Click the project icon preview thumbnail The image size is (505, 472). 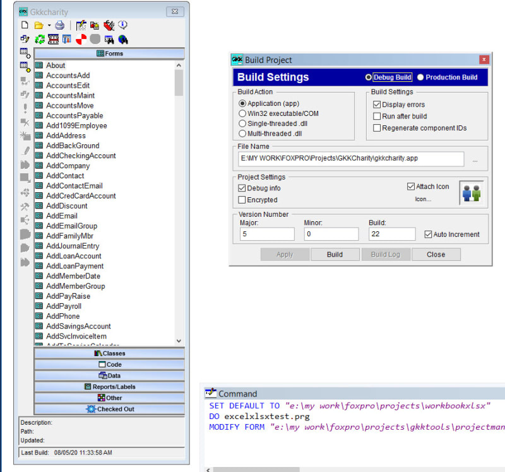click(472, 193)
